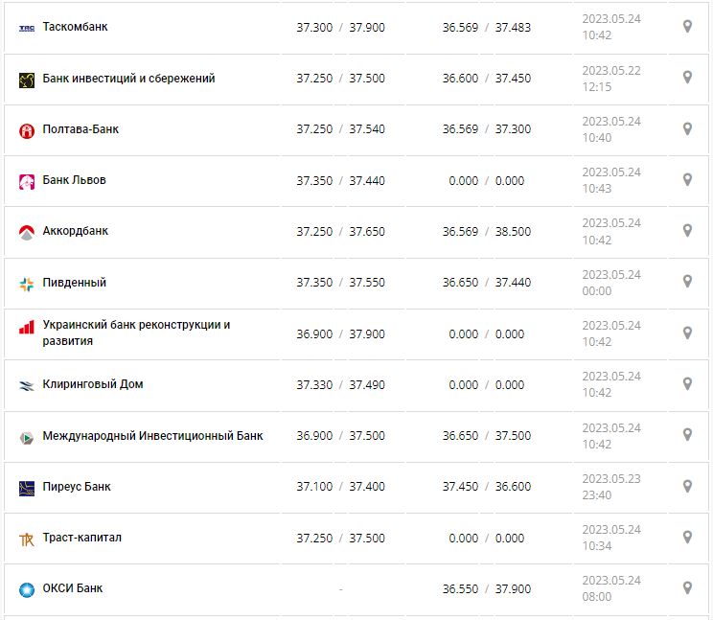Viewport: 713px width, 620px height.
Task: Open location marker for Банк Львов
Action: click(x=687, y=180)
